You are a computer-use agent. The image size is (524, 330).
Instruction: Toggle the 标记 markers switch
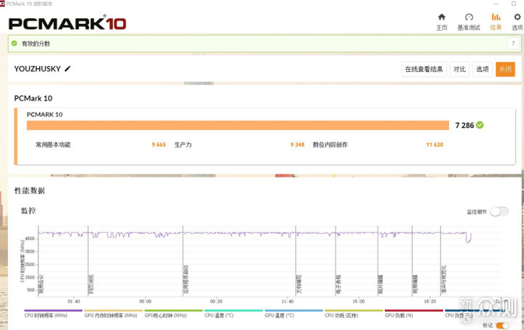[x=502, y=326]
